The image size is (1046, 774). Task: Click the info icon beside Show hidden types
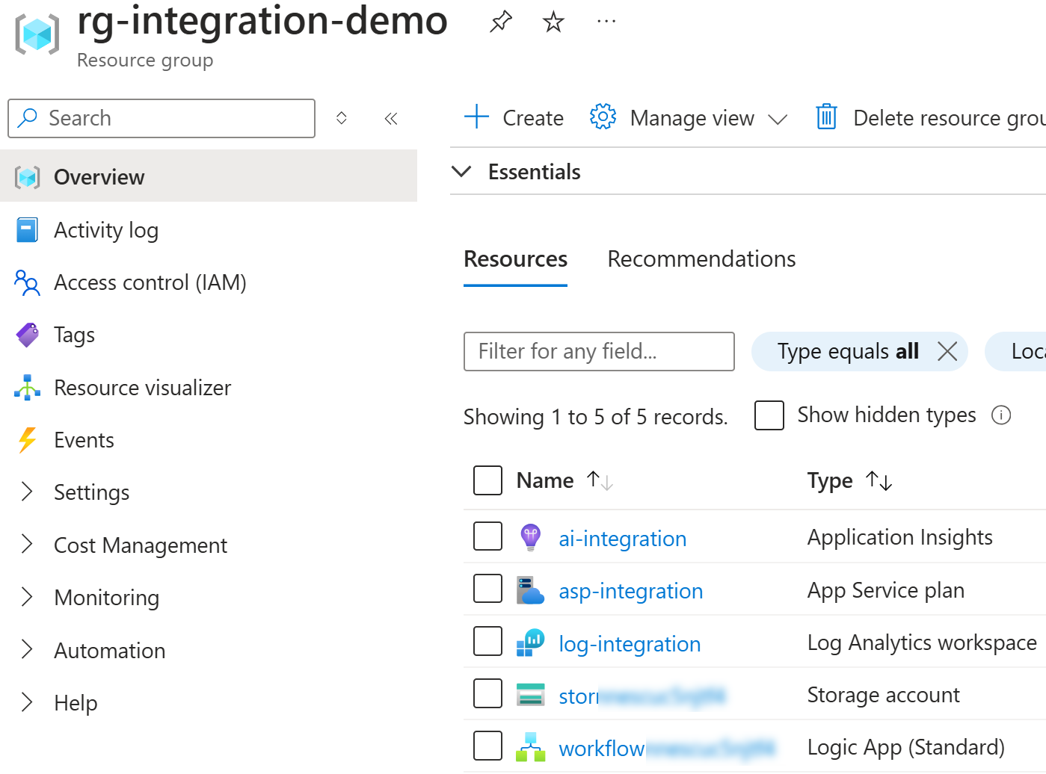point(1001,415)
